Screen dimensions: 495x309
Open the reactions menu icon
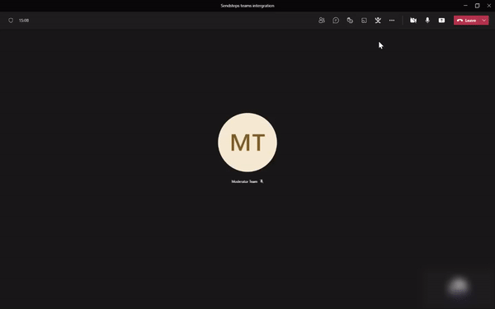pyautogui.click(x=350, y=20)
